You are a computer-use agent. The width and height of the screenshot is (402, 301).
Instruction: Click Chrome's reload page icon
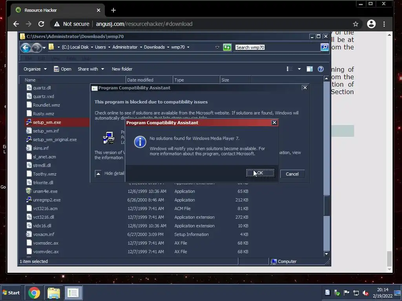(41, 24)
